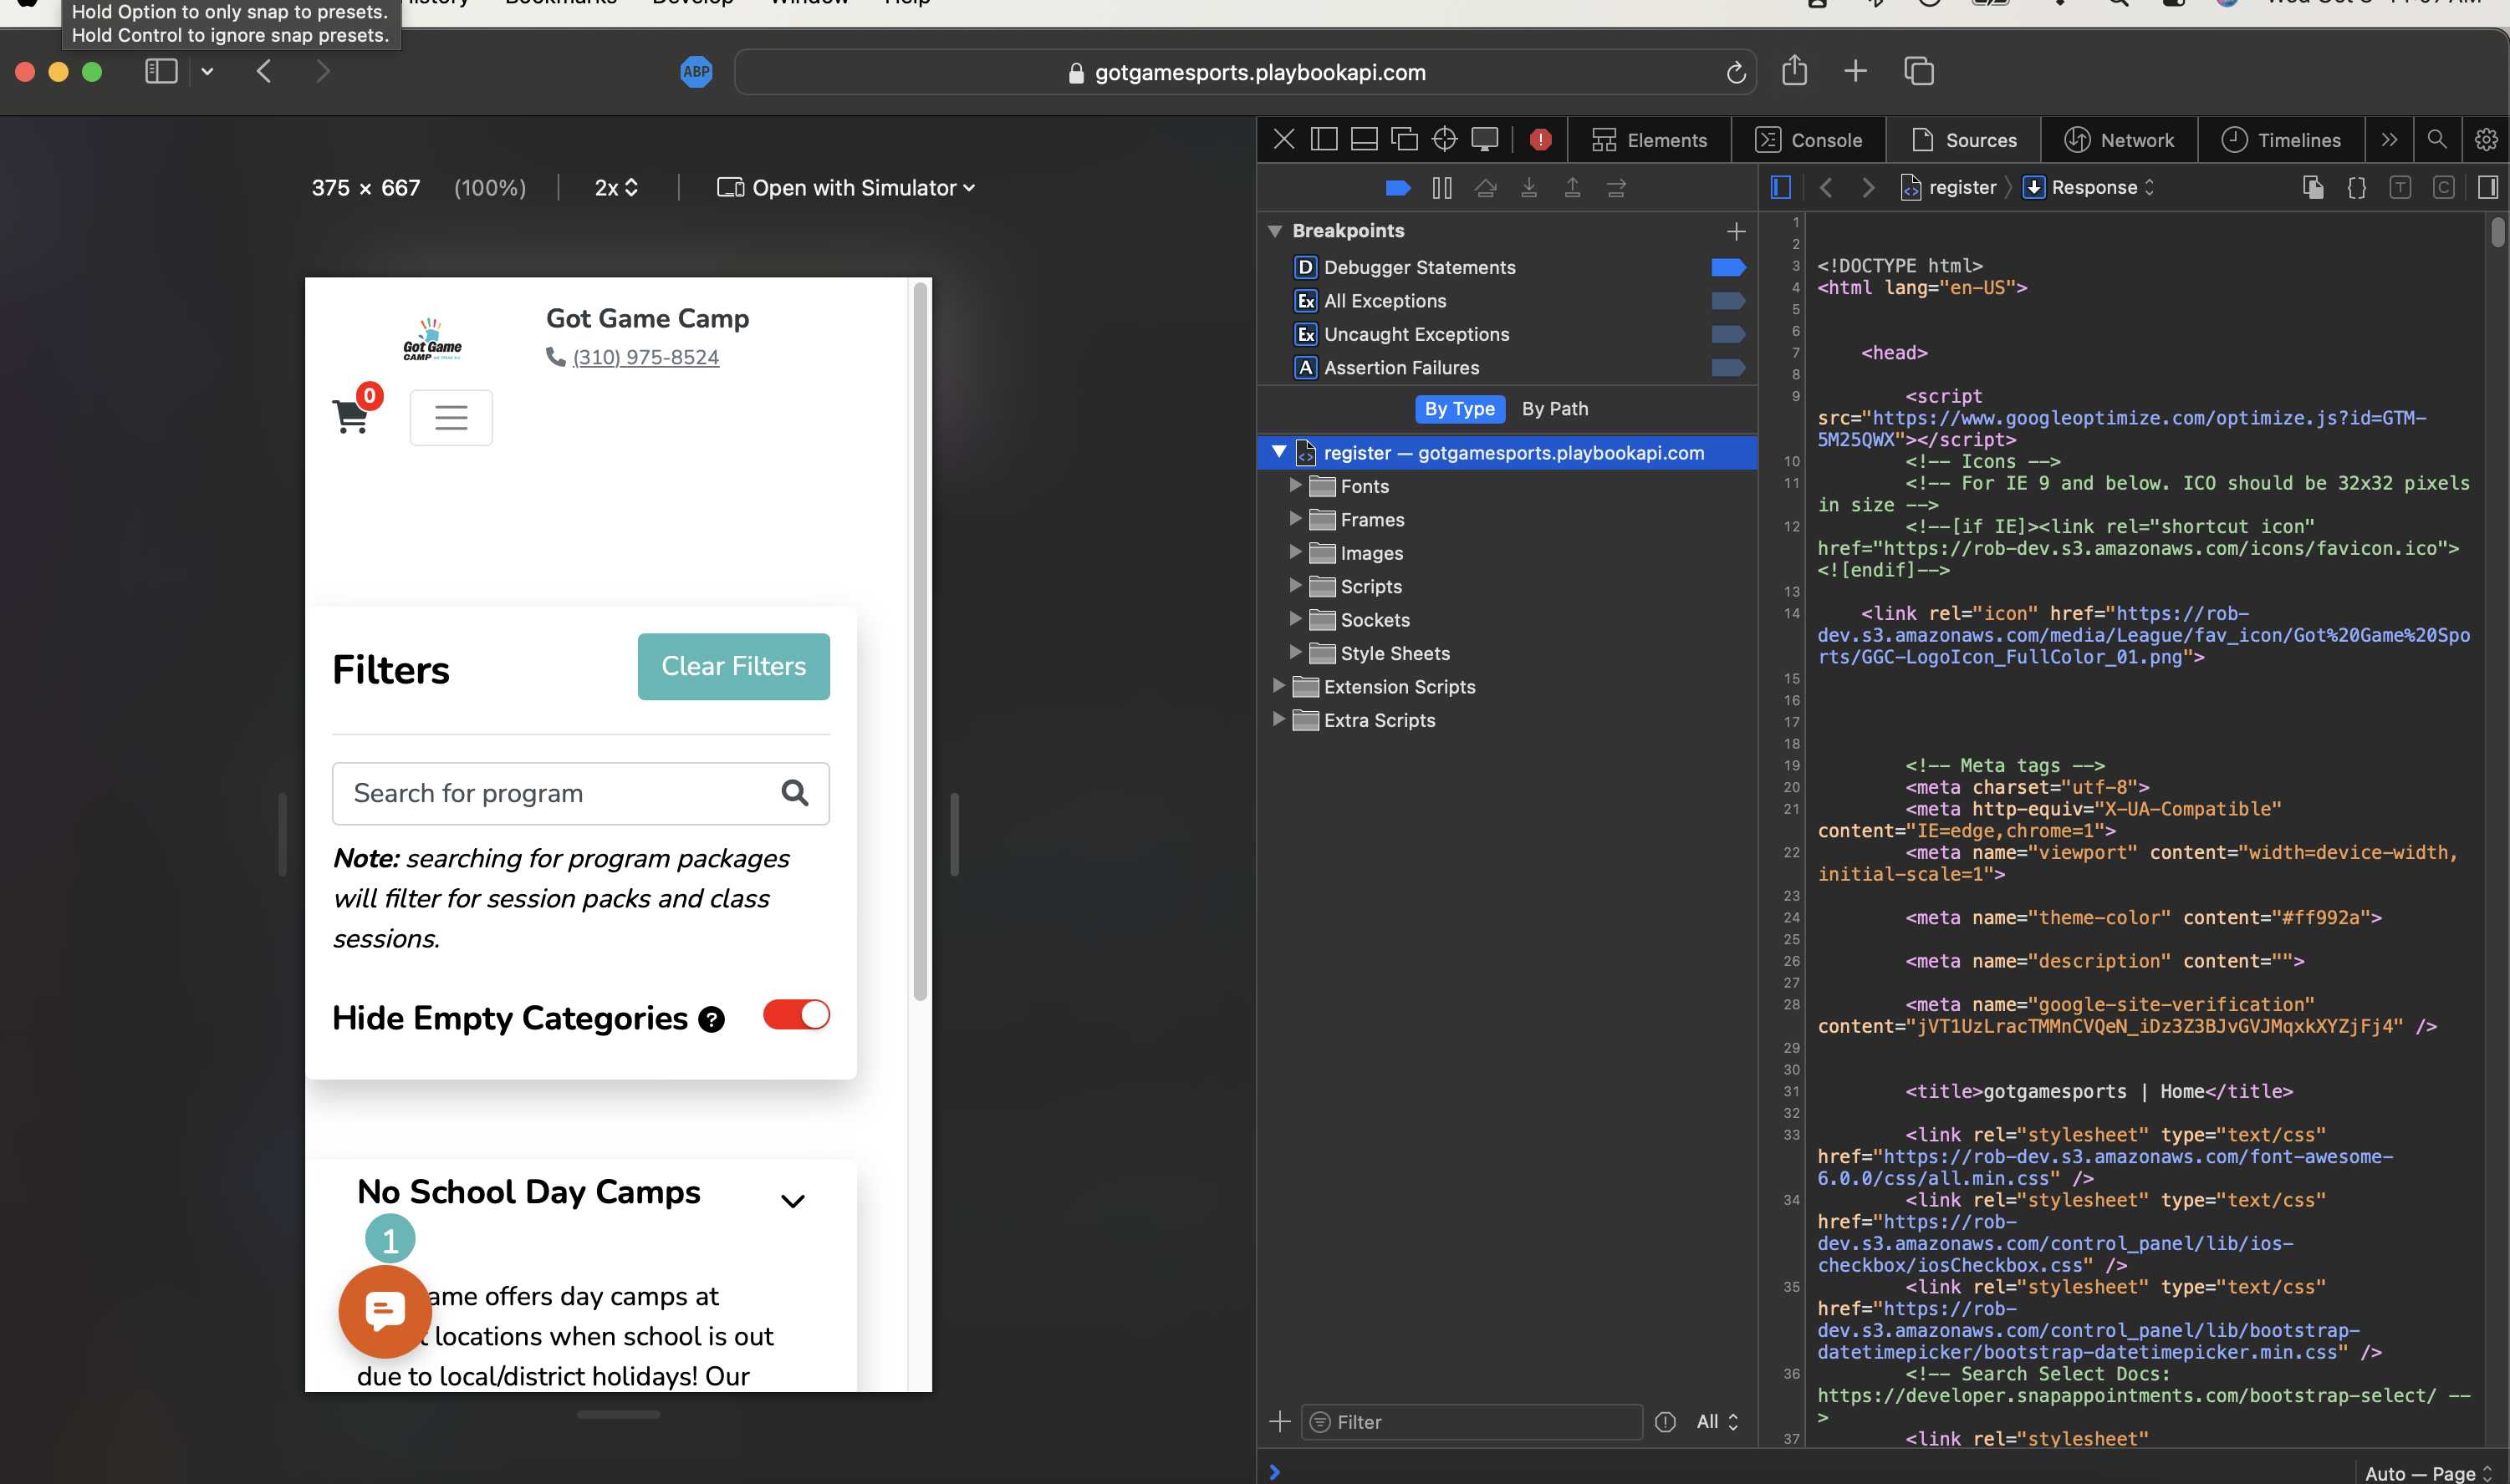Click the element selection crosshair icon
2510x1484 pixels.
pyautogui.click(x=1444, y=139)
